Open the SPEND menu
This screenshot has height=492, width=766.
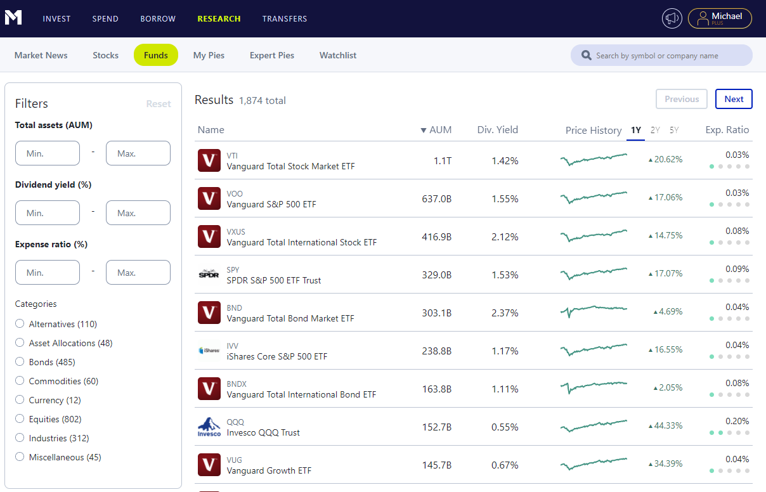(105, 18)
